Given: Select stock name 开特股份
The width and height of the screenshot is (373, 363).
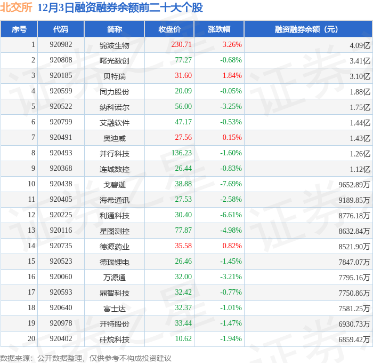Looking at the screenshot, I should point(115,324).
